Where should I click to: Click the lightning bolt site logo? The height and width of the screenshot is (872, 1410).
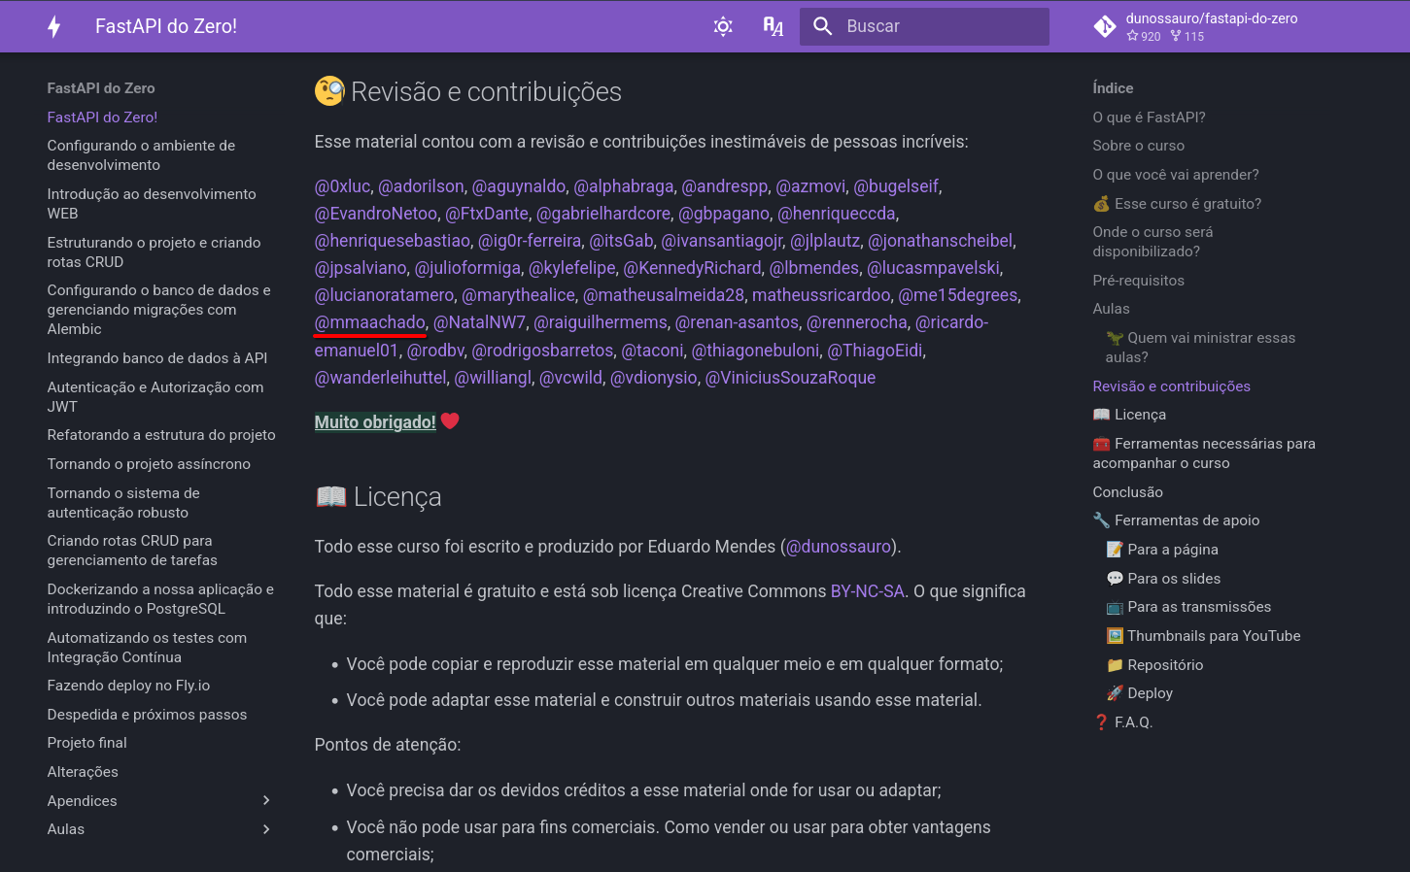(54, 26)
